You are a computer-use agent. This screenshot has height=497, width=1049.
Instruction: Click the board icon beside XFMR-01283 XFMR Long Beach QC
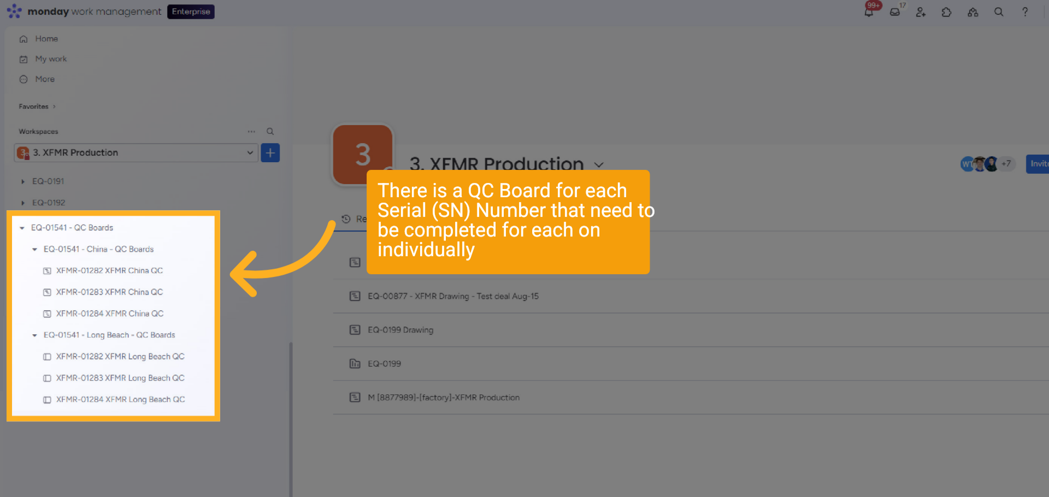[x=48, y=378]
